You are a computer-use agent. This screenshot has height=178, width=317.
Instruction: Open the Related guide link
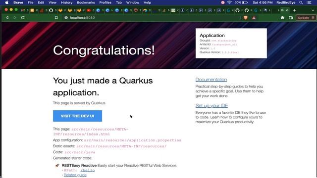click(75, 175)
